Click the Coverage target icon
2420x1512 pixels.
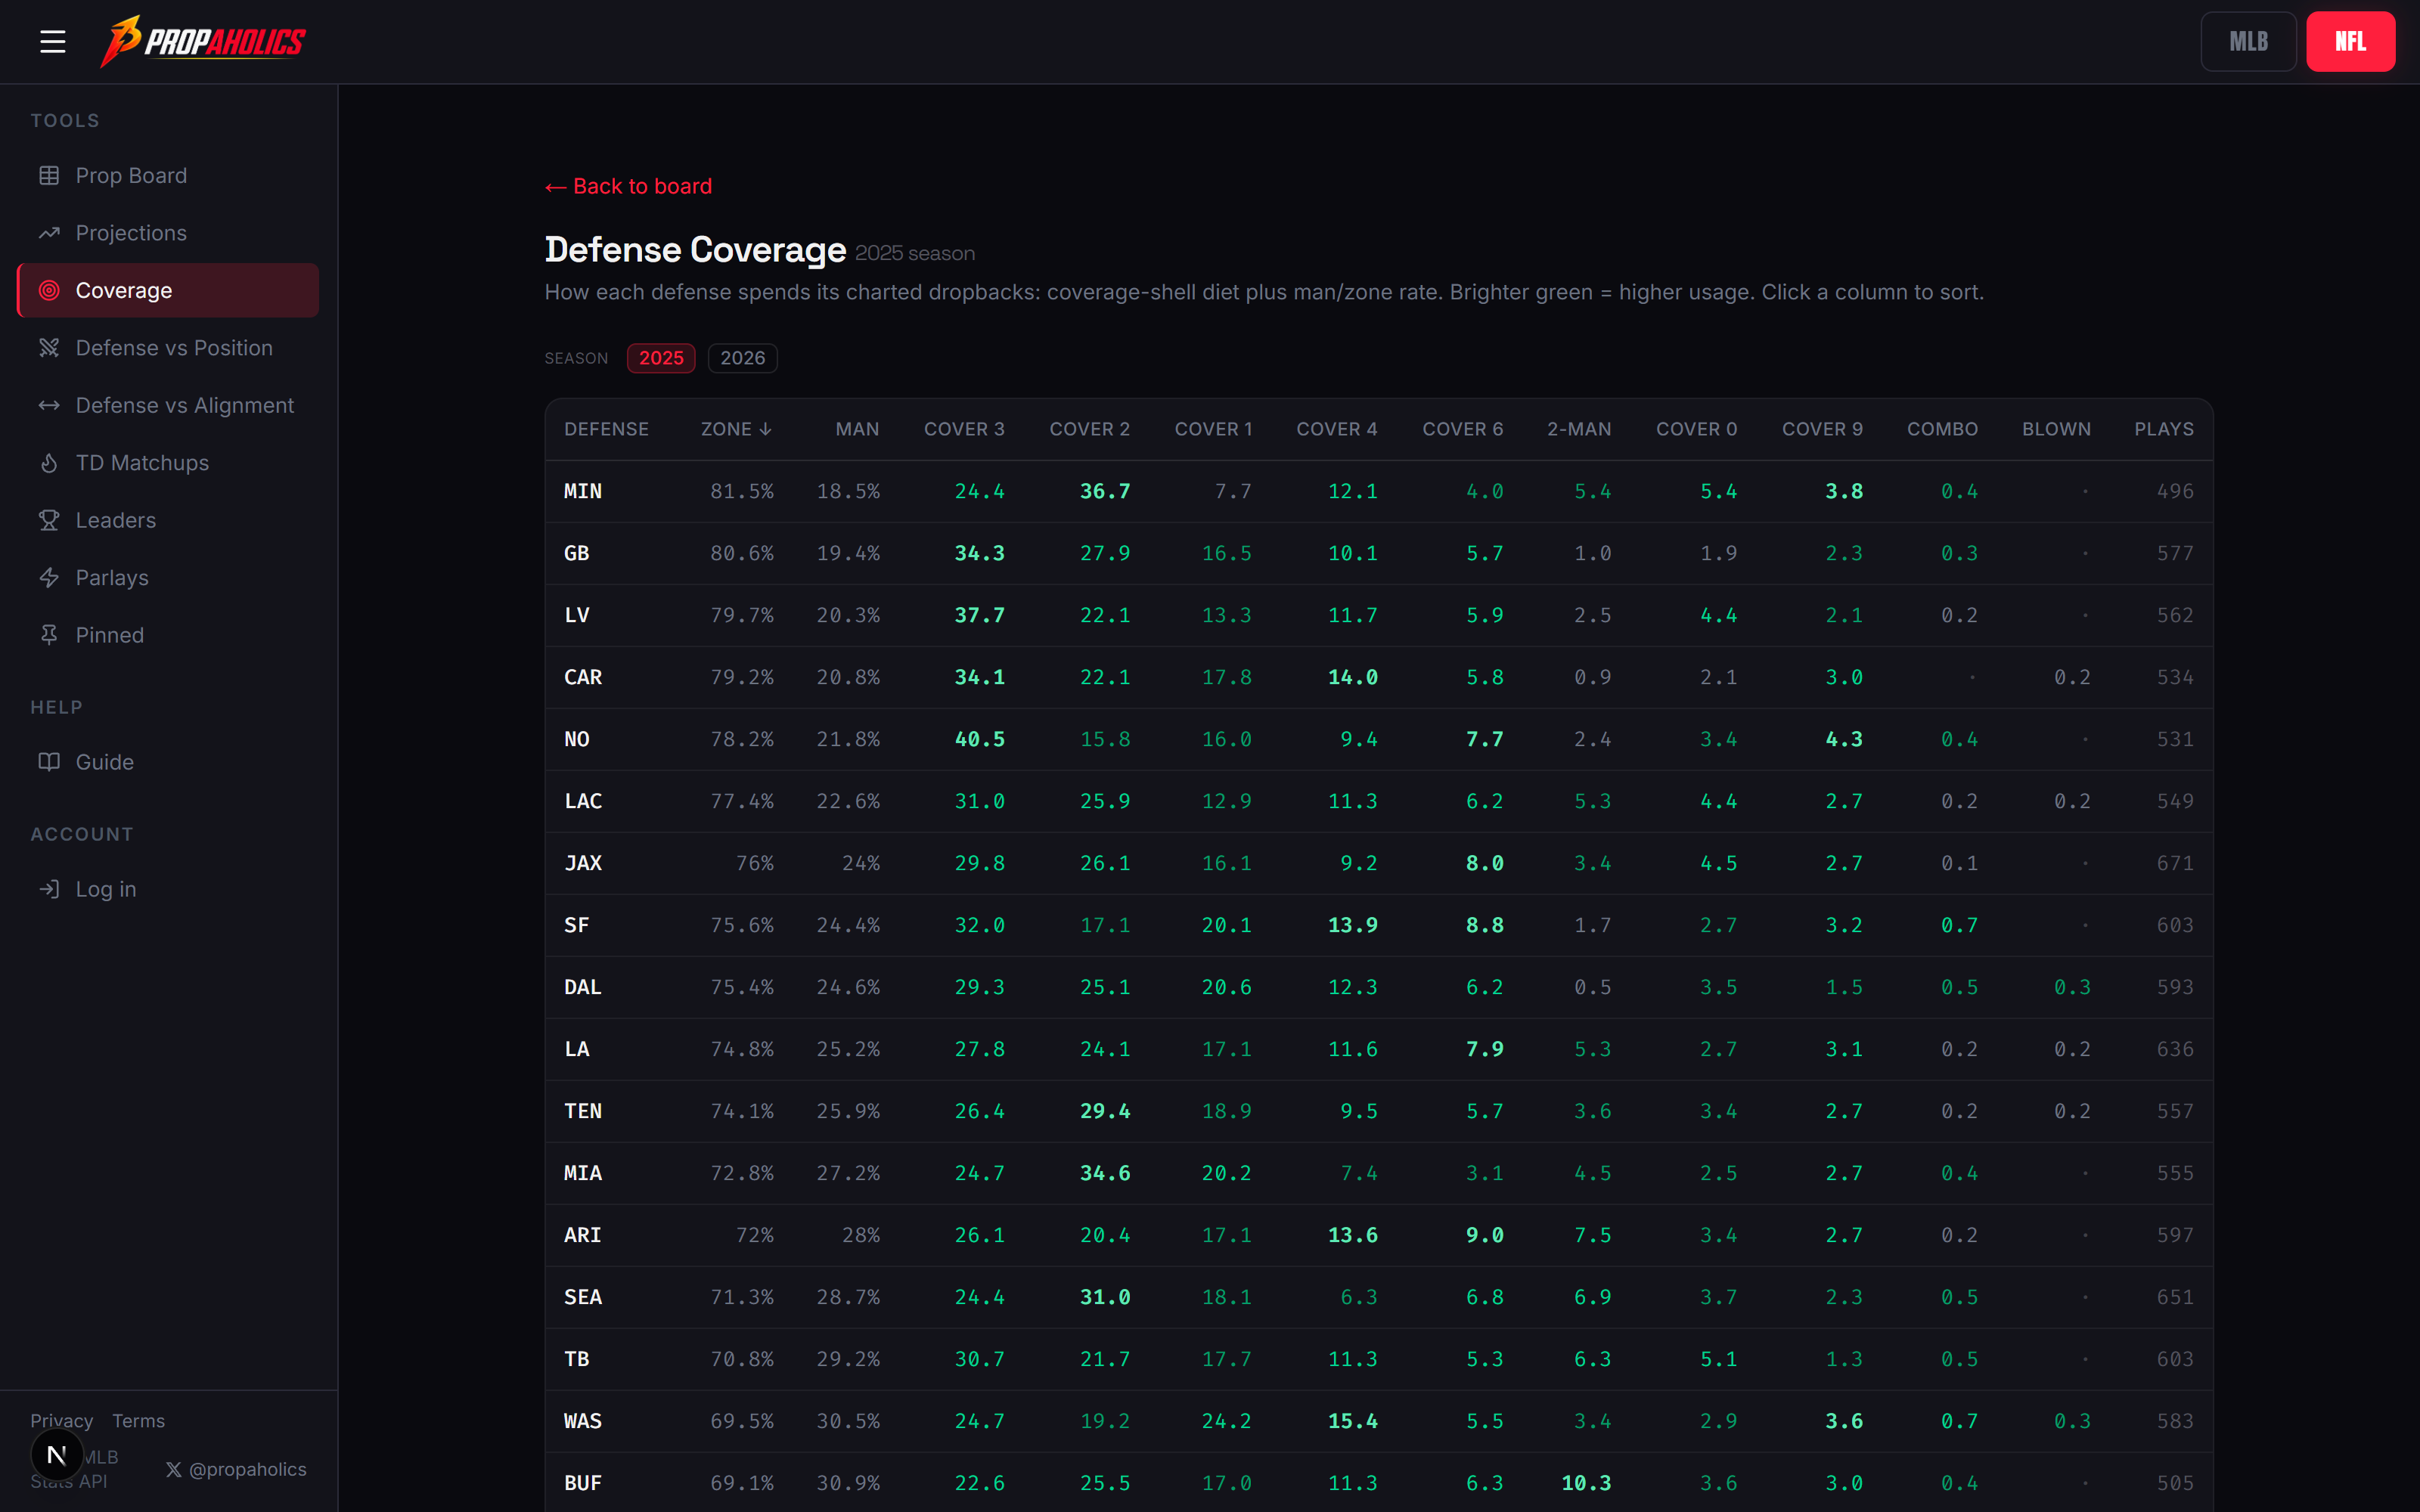click(x=49, y=290)
